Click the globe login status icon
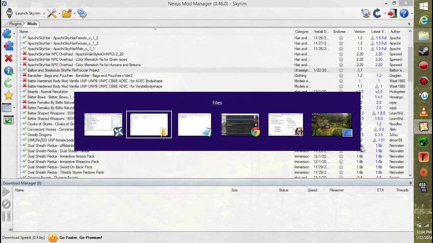The width and height of the screenshot is (433, 243). click(366, 13)
